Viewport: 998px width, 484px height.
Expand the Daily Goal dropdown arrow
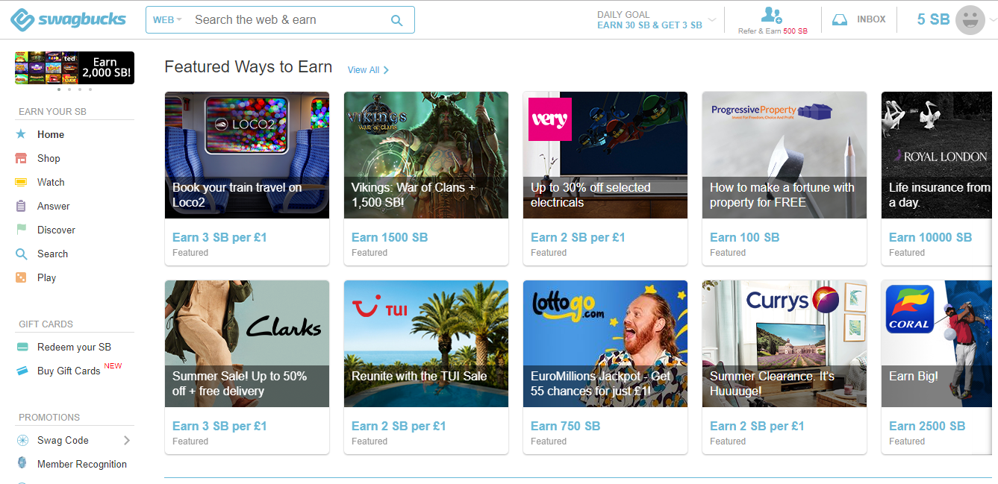(x=712, y=20)
